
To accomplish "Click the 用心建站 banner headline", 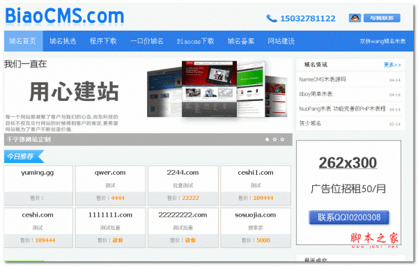I will (74, 91).
